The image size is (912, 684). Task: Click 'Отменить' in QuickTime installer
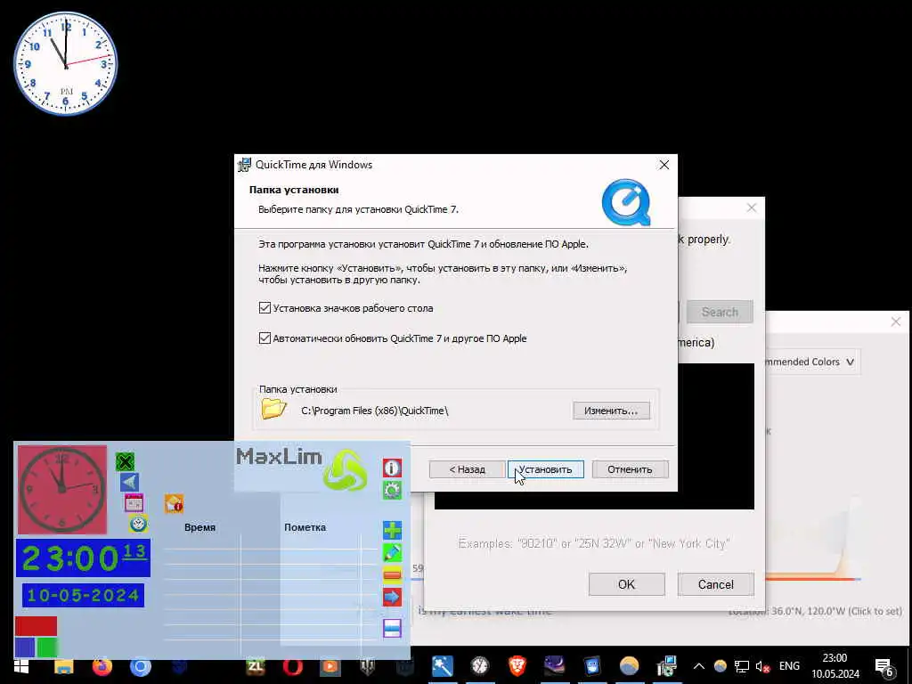click(630, 469)
